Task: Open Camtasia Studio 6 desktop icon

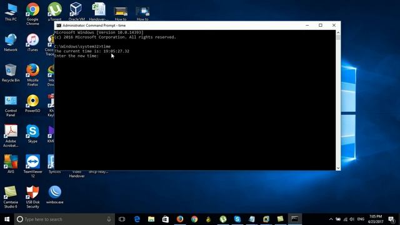Action: pyautogui.click(x=11, y=197)
